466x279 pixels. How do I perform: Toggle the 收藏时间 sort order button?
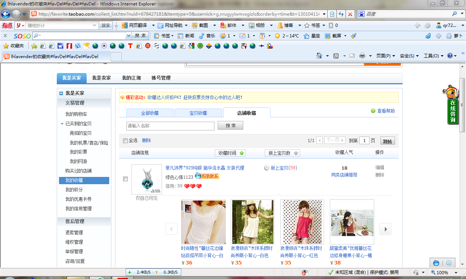tap(230, 153)
